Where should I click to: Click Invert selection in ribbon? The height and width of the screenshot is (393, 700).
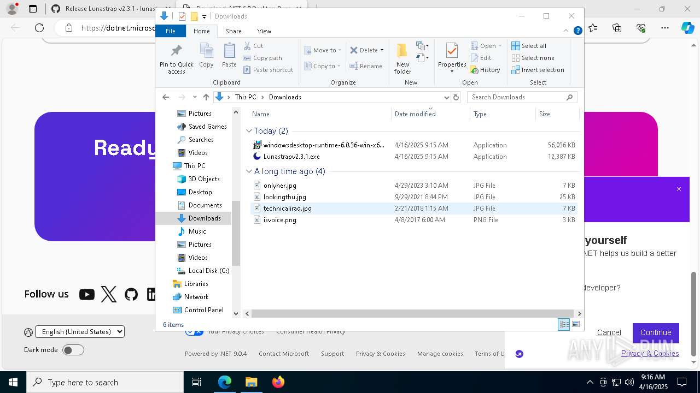[x=538, y=70]
